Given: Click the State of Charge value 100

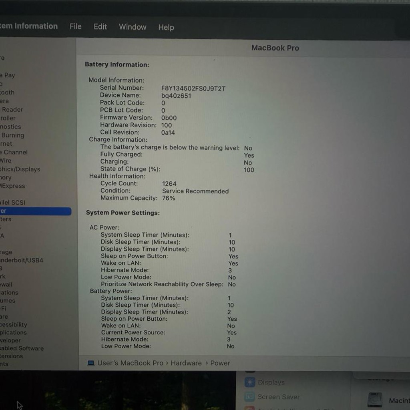Looking at the screenshot, I should coord(249,170).
